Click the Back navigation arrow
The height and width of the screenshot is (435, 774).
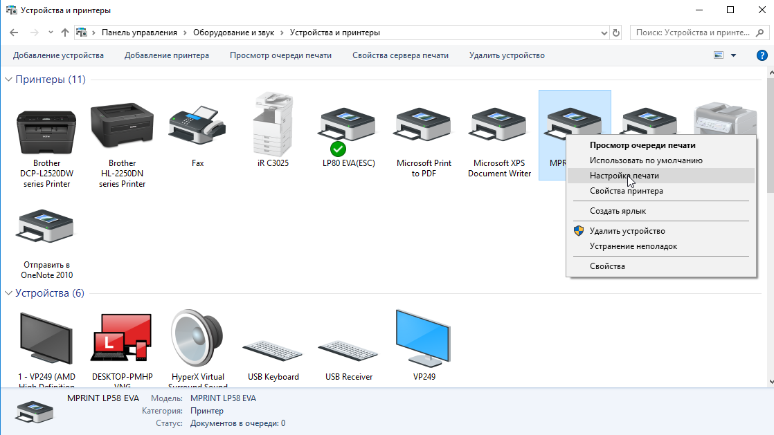14,33
